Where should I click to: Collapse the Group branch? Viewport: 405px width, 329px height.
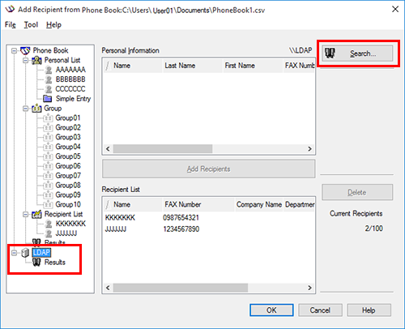tap(26, 109)
